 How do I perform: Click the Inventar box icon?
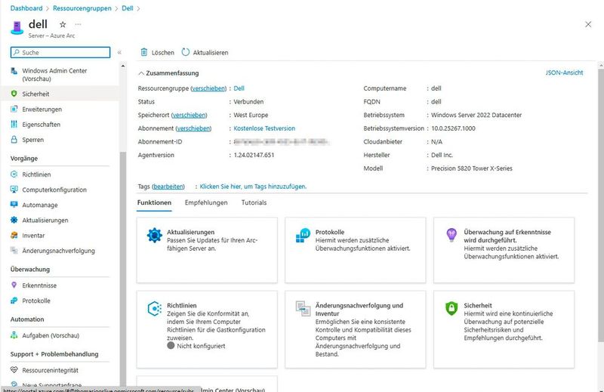pos(14,235)
